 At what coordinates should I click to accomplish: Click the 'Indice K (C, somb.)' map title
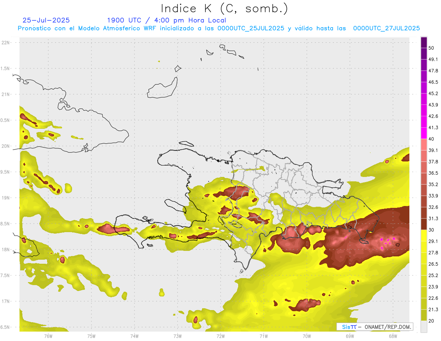pos(224,8)
